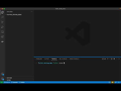Kill the terminal with trash icon
The image size is (121, 91).
(114, 59)
